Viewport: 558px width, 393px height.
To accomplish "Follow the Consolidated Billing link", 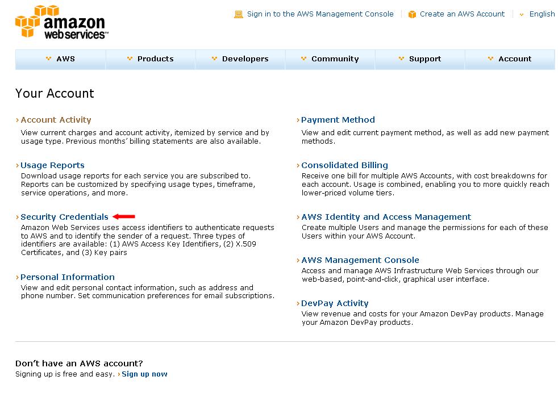I will [x=344, y=165].
